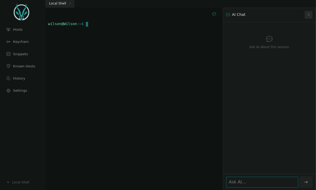Click 'Ask AI about this session'
316x190 pixels.
[x=269, y=47]
